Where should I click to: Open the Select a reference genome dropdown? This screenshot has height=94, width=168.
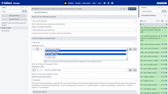[x=85, y=30]
